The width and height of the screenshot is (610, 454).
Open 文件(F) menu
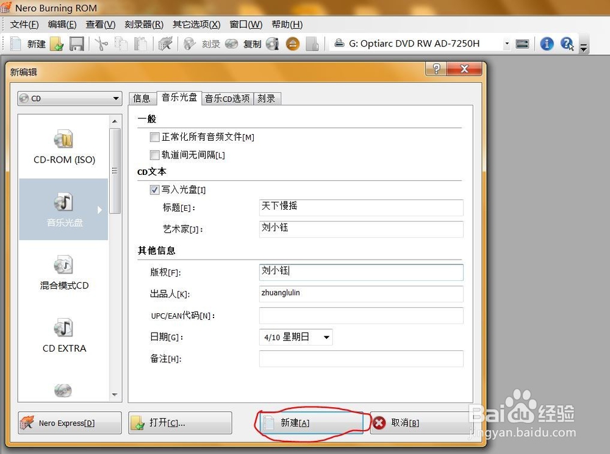[24, 24]
